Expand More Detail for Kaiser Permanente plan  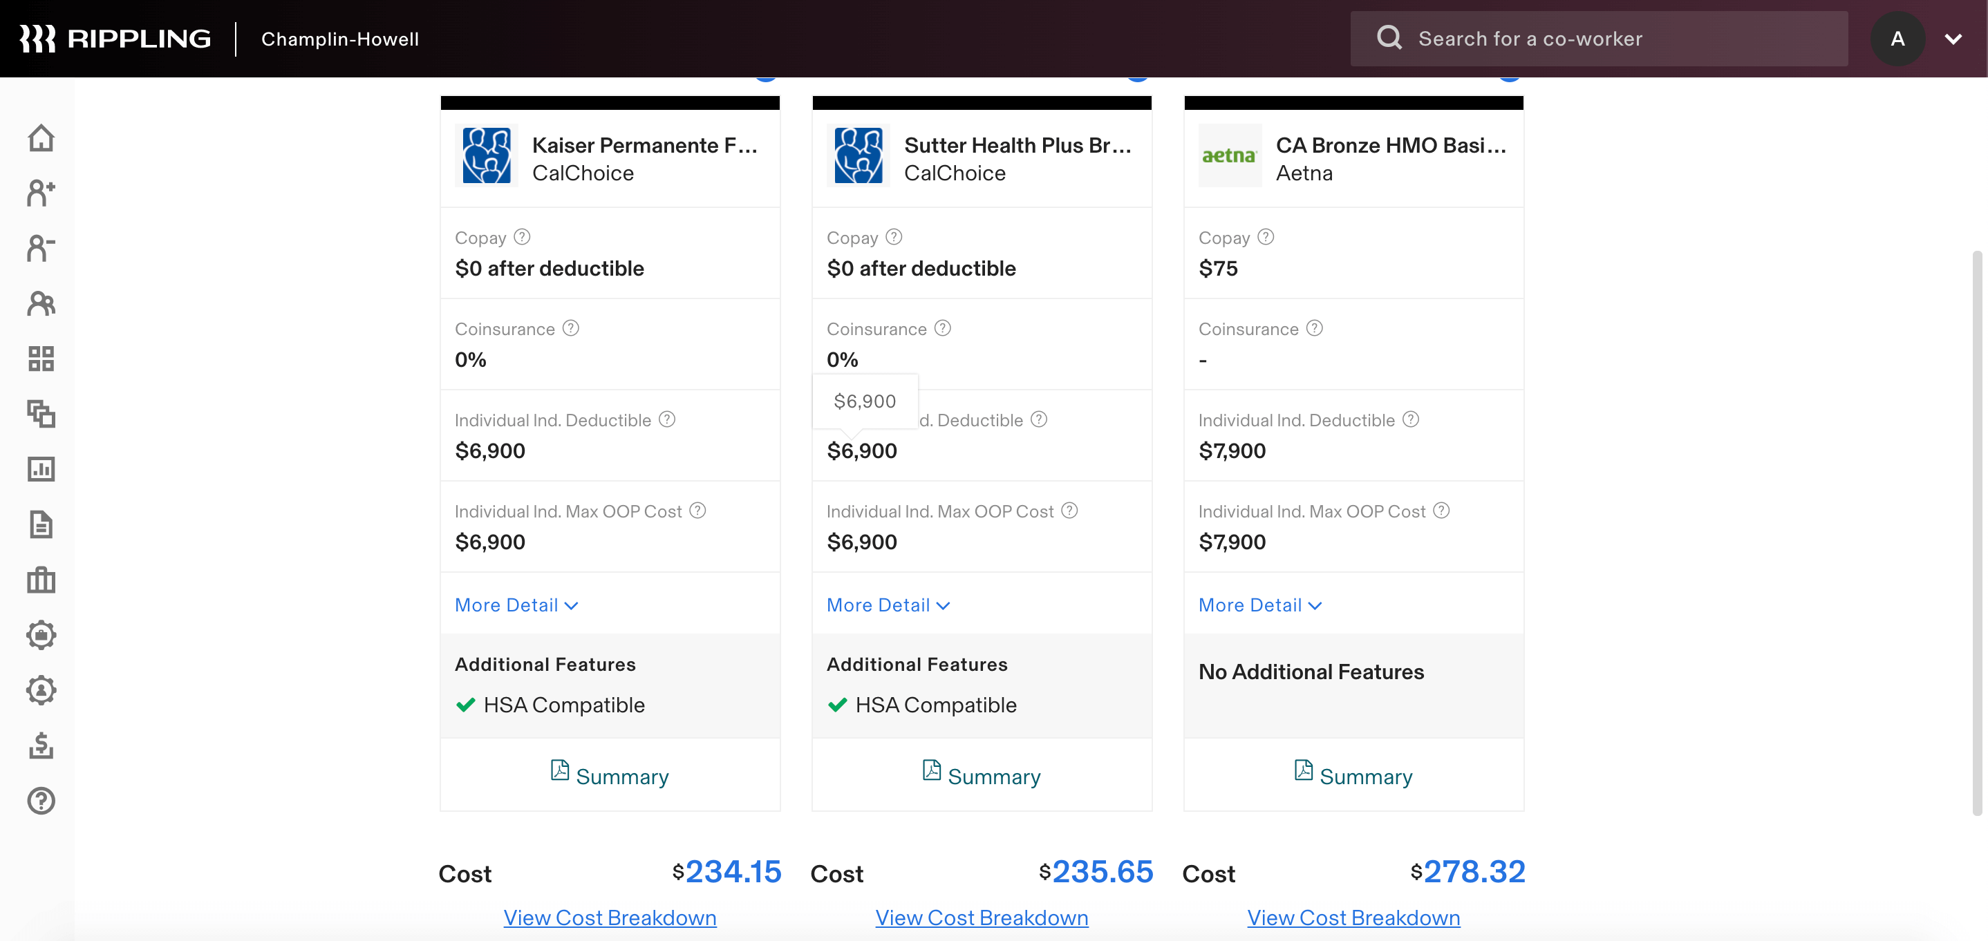tap(516, 605)
